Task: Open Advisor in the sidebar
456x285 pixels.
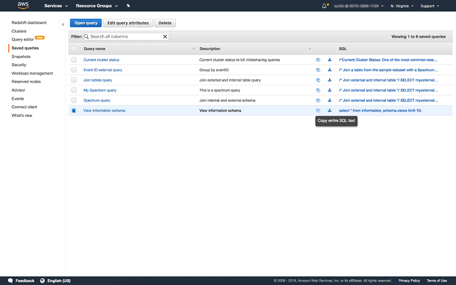Action: coord(18,90)
